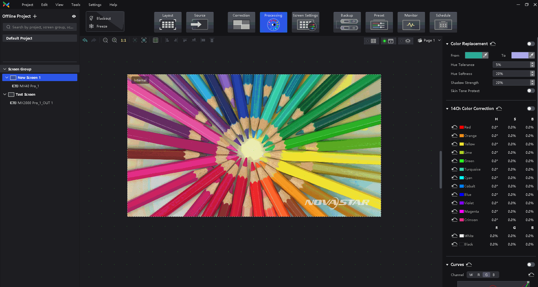Open the Project menu
This screenshot has height=287, width=538.
(28, 4)
